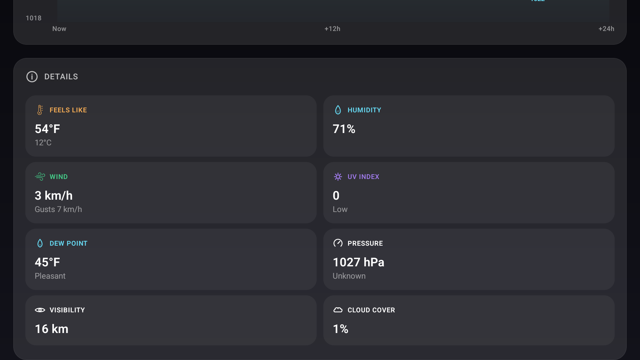Click the UV index Low label
This screenshot has height=360, width=640.
pyautogui.click(x=340, y=209)
